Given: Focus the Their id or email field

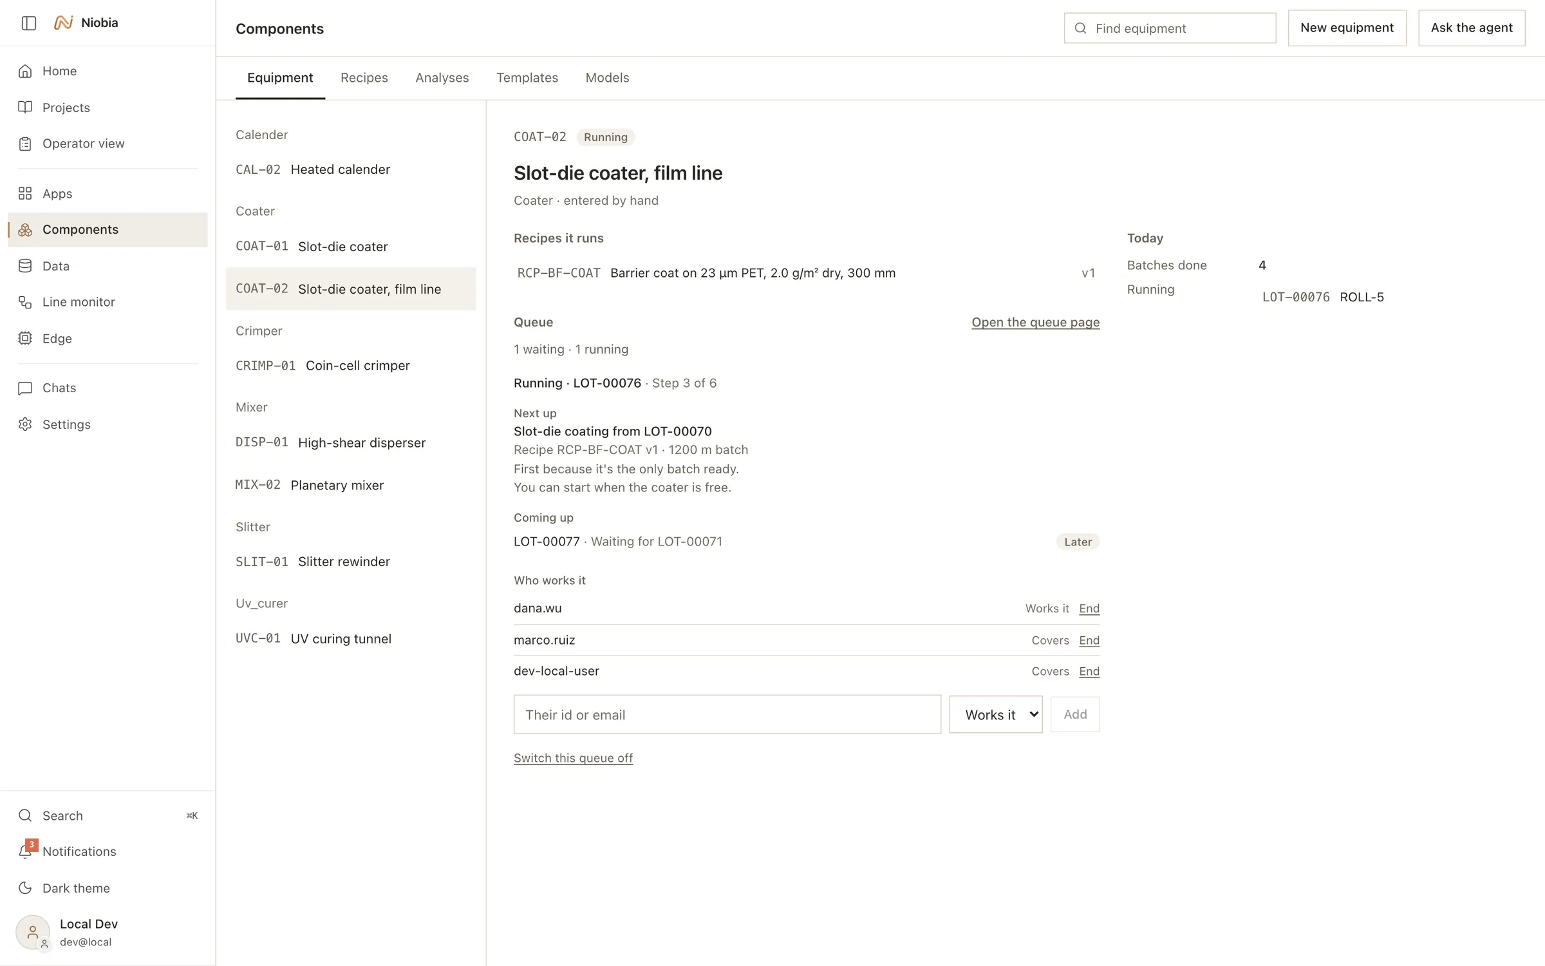Looking at the screenshot, I should (x=727, y=714).
